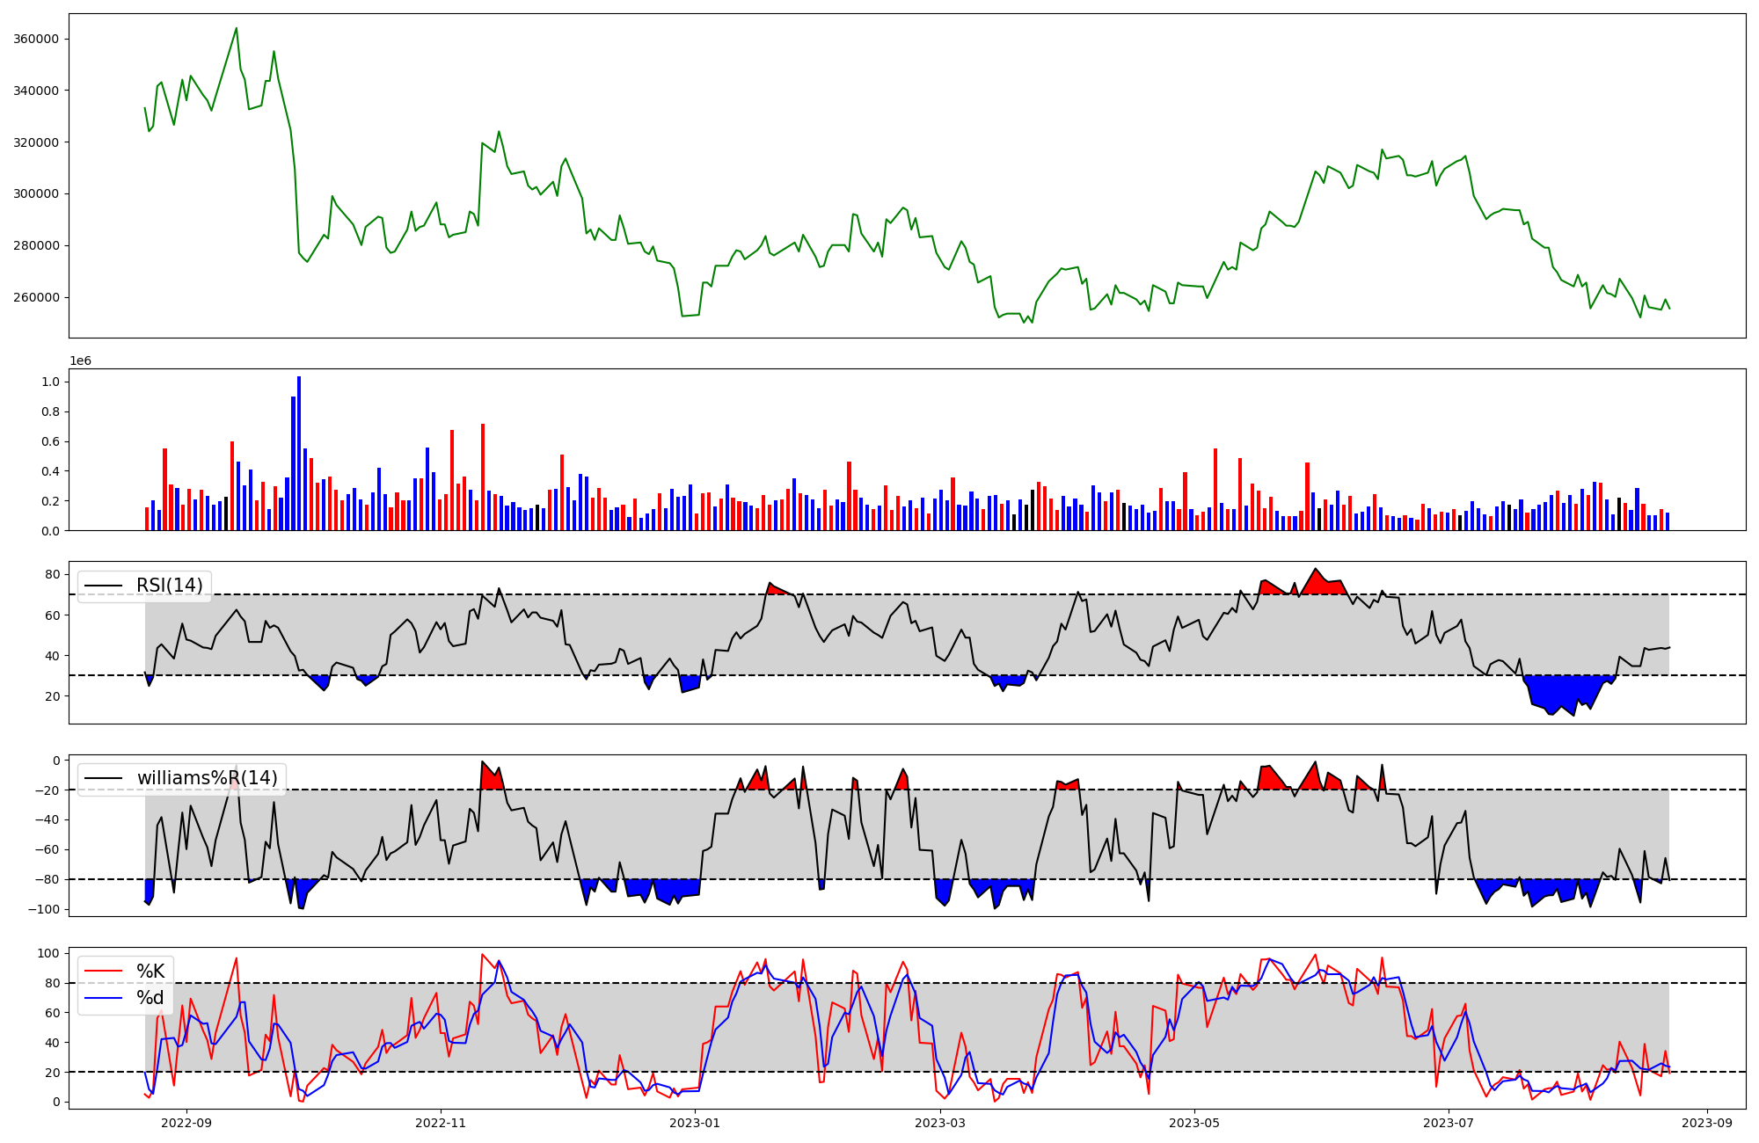The width and height of the screenshot is (1759, 1143).
Task: Click the 2023-05 date tick label
Action: click(x=1194, y=1123)
